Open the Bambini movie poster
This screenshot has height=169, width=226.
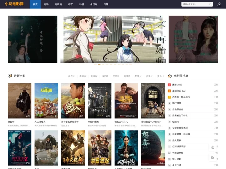click(x=153, y=101)
